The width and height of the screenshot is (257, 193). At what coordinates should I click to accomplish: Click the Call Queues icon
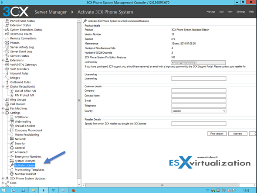pos(7,104)
